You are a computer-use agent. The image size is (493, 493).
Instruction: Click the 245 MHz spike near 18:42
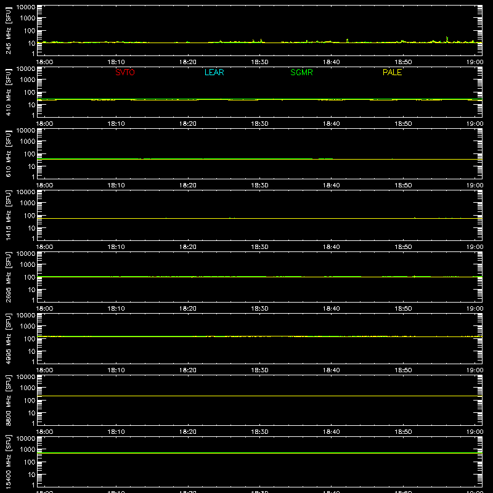point(347,41)
